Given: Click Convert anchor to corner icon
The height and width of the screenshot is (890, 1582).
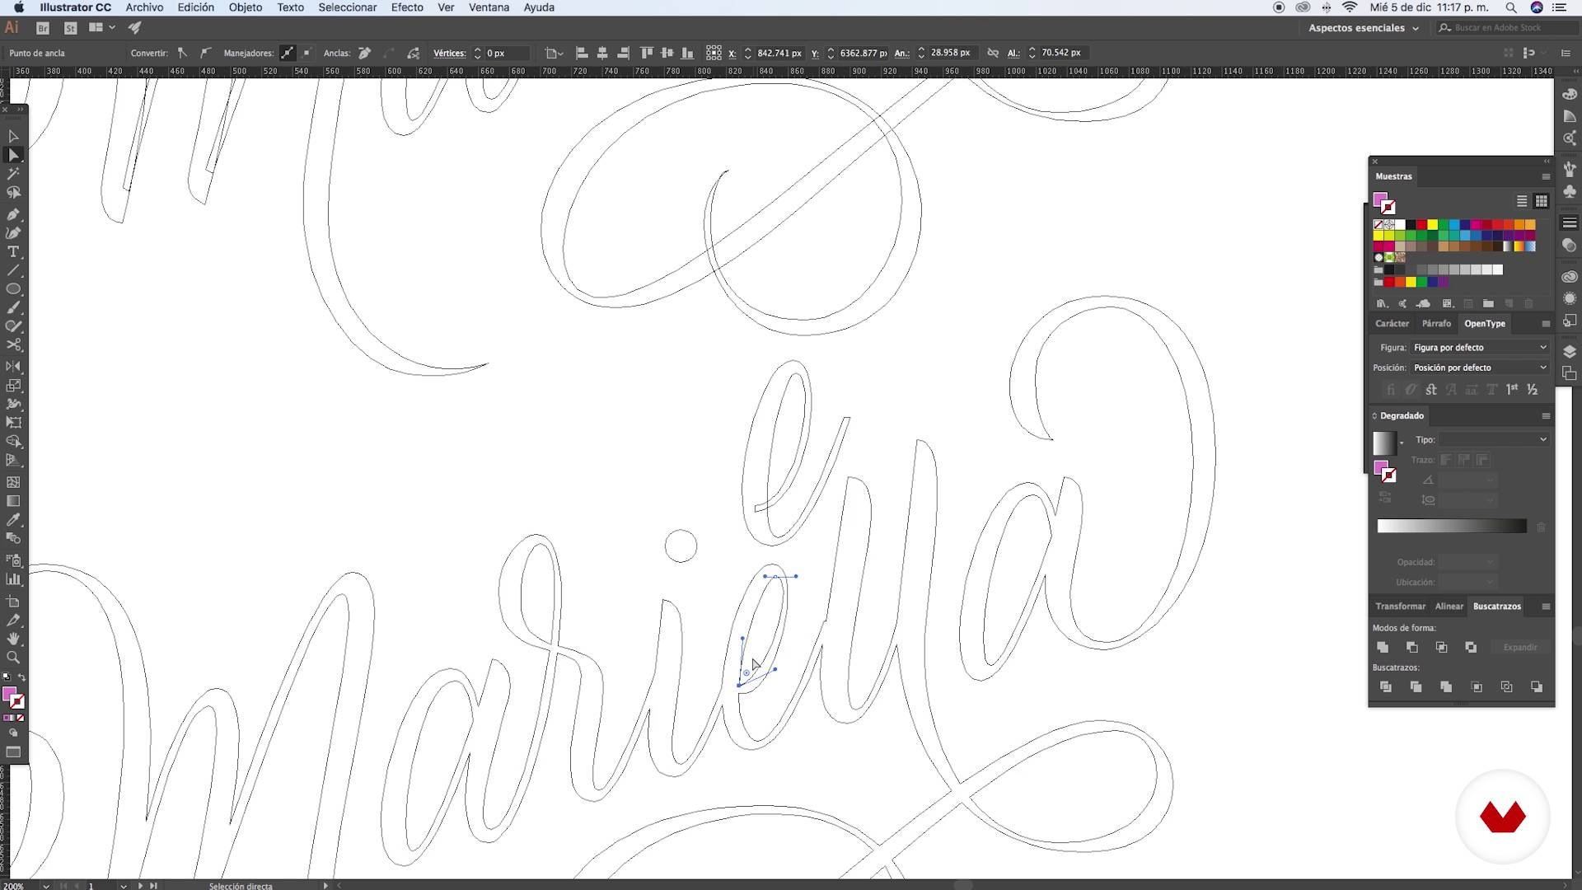Looking at the screenshot, I should (x=183, y=53).
